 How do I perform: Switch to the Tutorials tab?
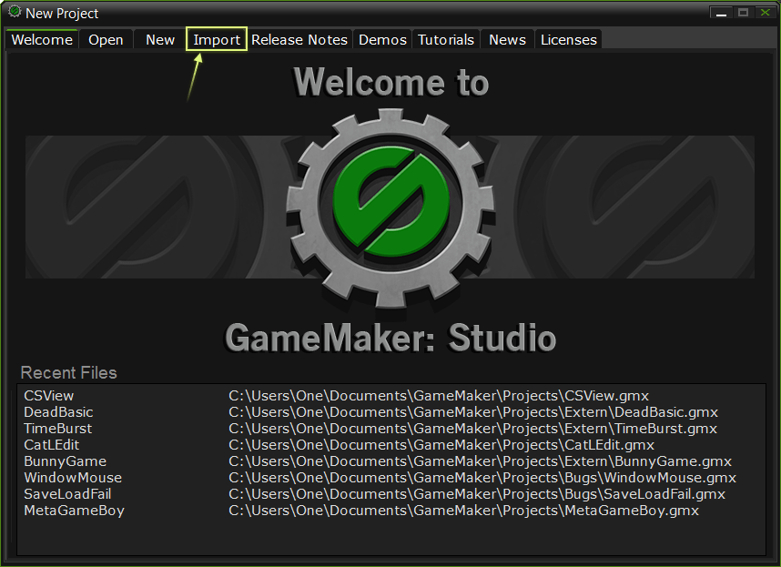pos(446,39)
